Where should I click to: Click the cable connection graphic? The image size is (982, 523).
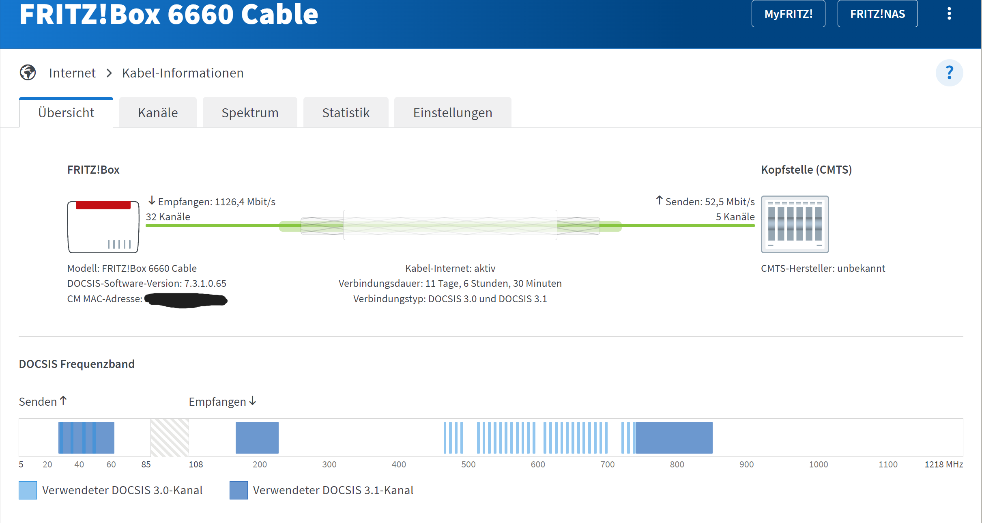[450, 225]
